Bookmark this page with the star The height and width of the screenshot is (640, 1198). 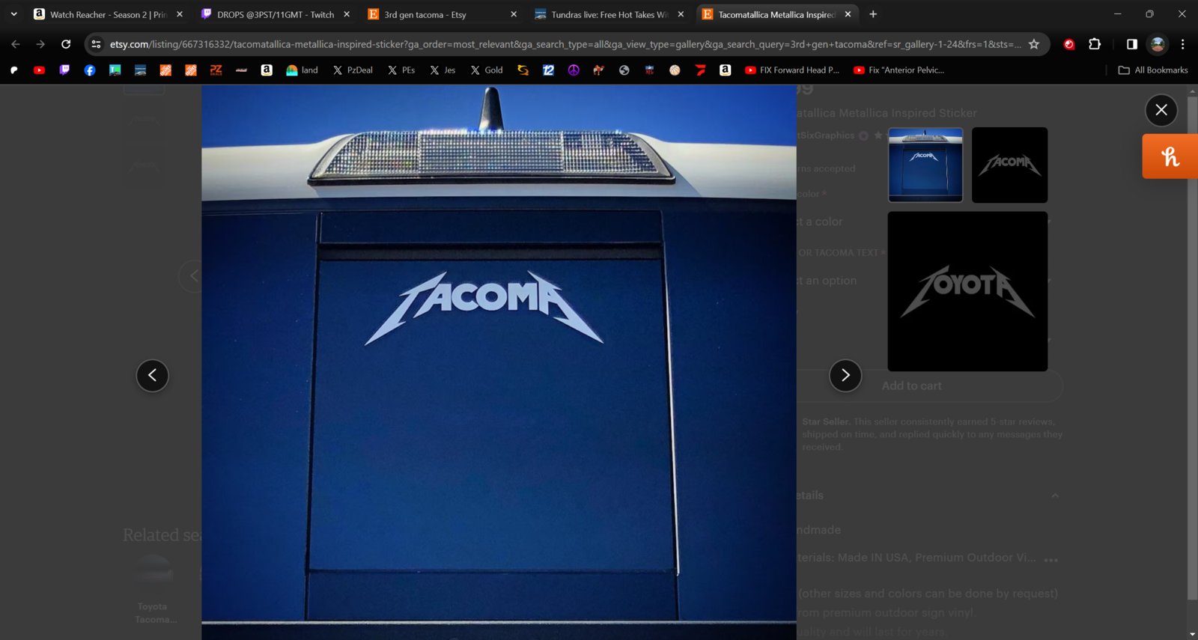coord(1034,44)
